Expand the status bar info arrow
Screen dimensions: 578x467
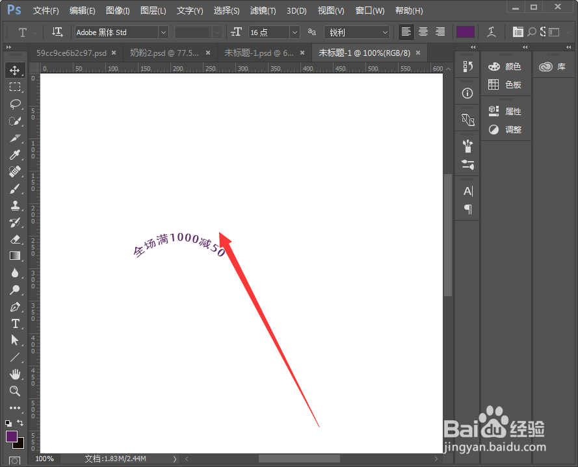pos(174,459)
